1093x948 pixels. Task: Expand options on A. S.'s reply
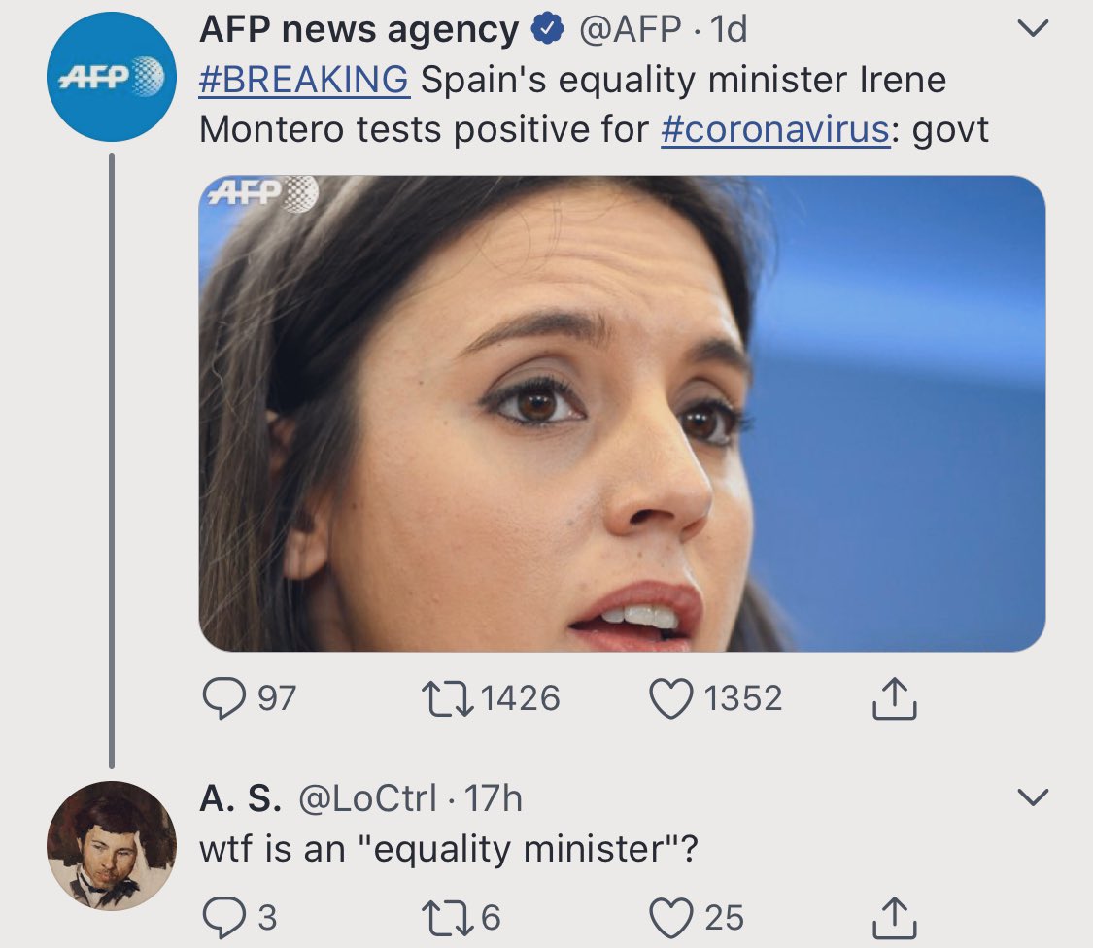coord(1032,796)
